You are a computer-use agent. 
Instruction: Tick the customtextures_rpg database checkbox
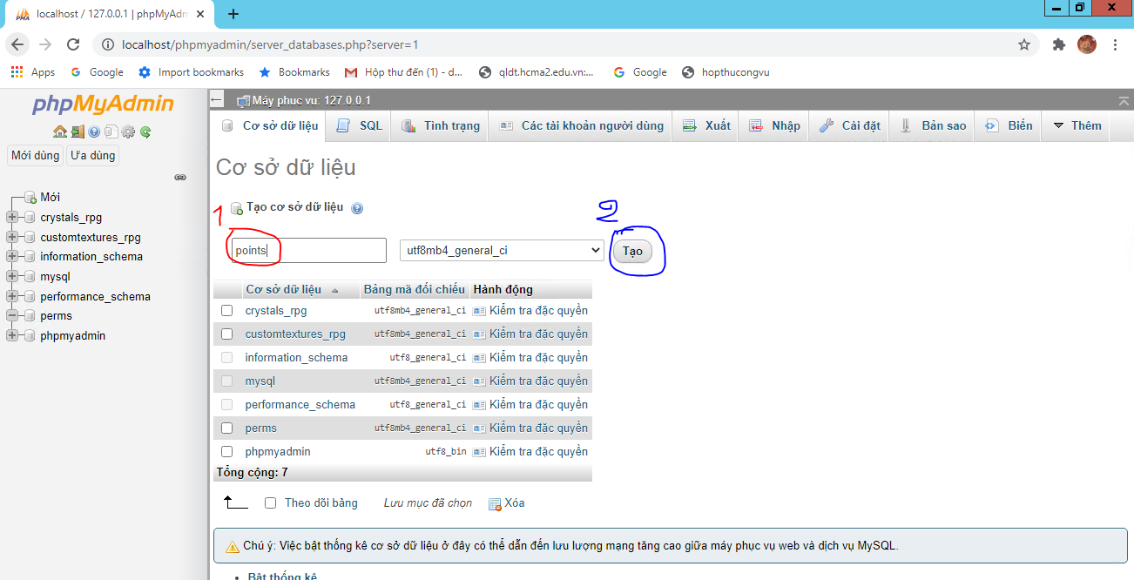coord(227,334)
